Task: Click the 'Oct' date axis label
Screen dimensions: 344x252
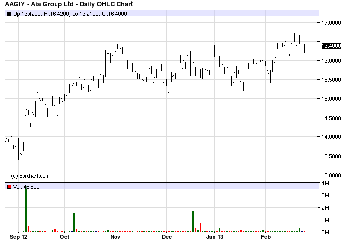Action: pyautogui.click(x=64, y=237)
